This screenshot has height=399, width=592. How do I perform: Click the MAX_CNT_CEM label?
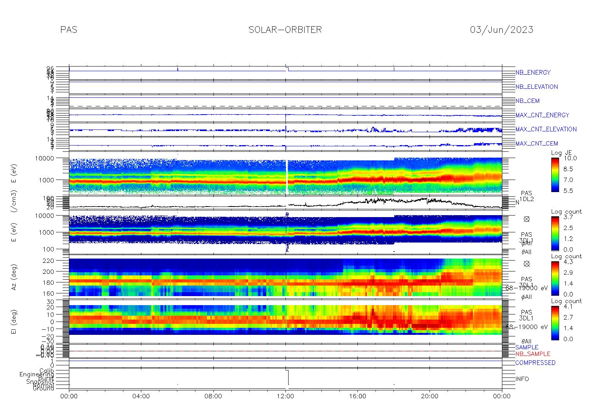coord(537,144)
